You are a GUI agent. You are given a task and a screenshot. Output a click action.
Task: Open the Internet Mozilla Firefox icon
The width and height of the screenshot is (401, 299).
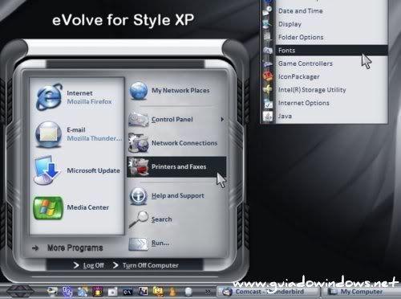tap(49, 97)
